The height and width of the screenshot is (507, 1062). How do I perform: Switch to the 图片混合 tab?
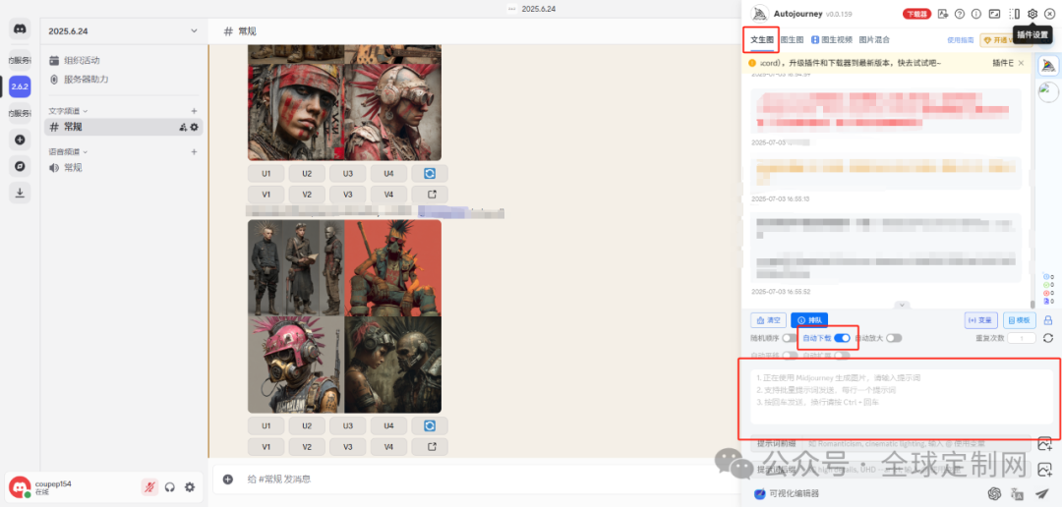(874, 40)
